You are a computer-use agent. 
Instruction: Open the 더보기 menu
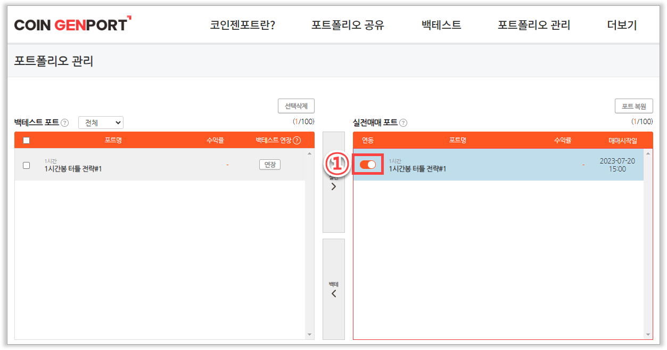[x=622, y=25]
